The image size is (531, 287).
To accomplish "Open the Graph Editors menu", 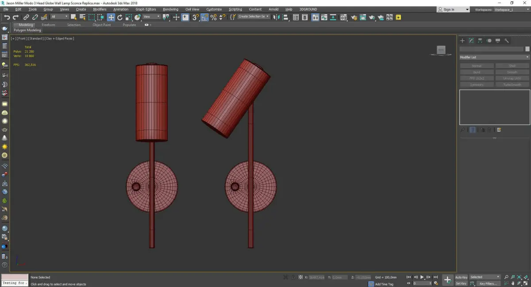I will pos(146,9).
